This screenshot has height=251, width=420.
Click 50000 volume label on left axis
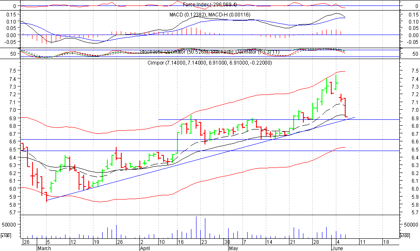click(9, 225)
